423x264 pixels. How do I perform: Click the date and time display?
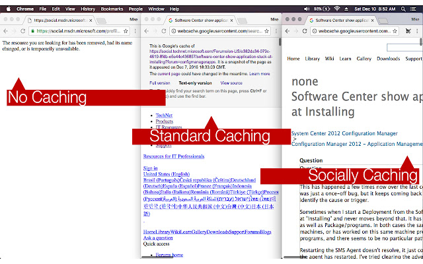[375, 9]
